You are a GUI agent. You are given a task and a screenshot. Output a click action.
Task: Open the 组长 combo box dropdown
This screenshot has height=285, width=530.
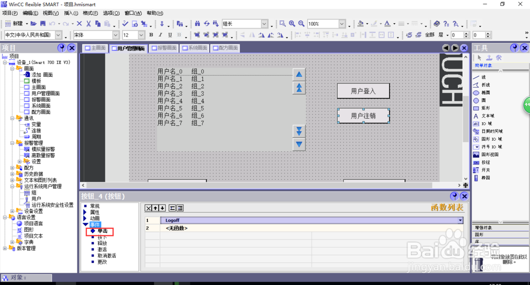(x=264, y=24)
